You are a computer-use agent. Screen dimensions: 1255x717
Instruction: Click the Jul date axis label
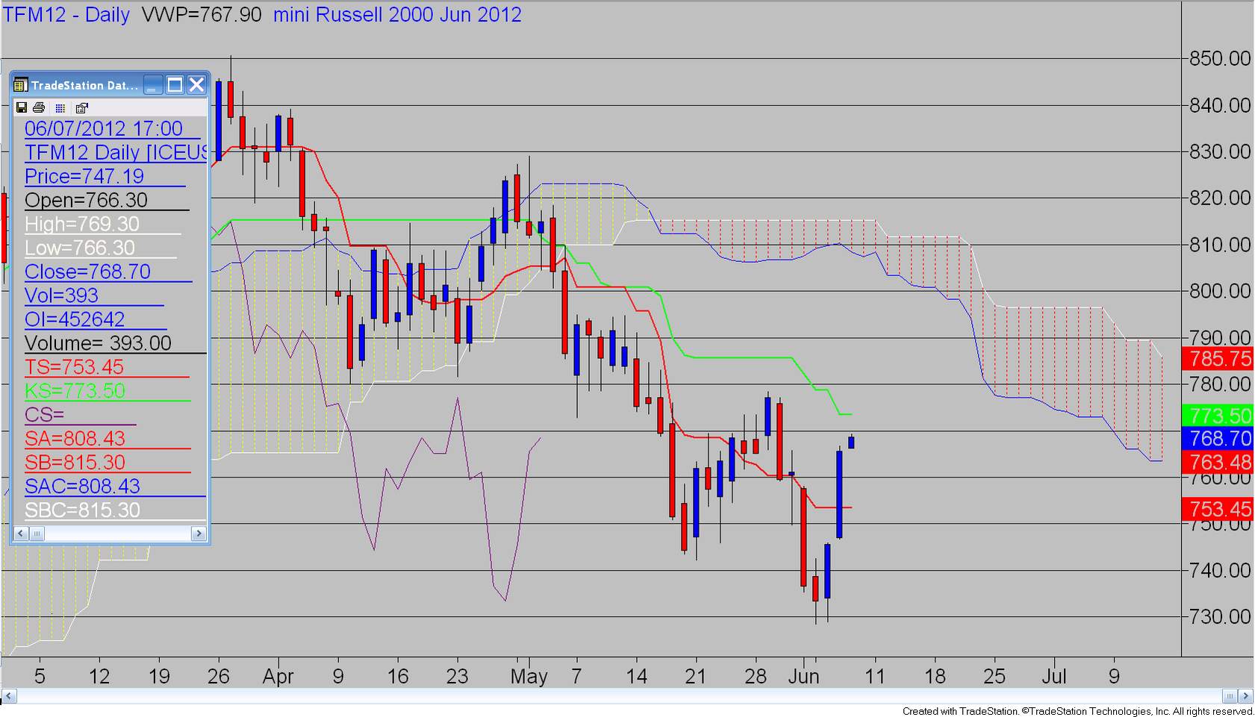(1054, 677)
